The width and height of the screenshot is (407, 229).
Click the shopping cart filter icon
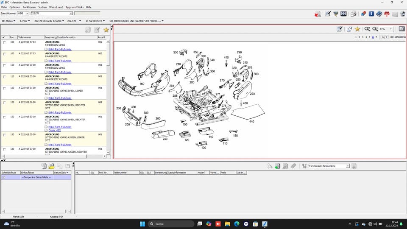click(x=336, y=14)
